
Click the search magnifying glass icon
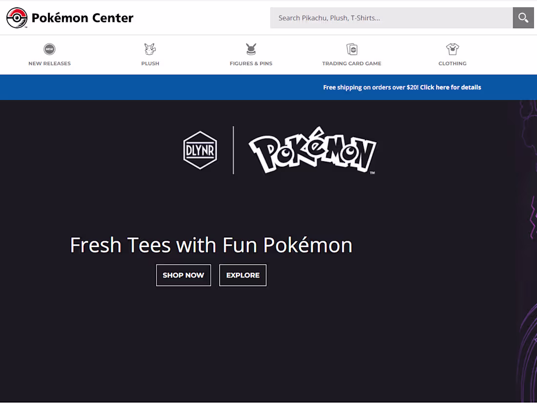(523, 18)
